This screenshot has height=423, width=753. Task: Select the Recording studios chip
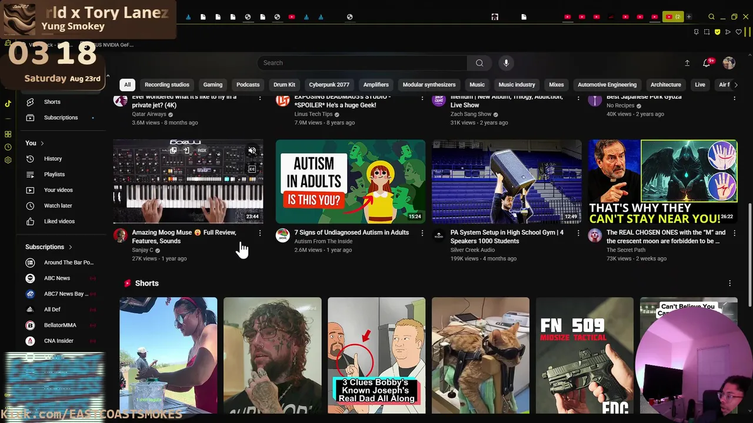pyautogui.click(x=167, y=85)
